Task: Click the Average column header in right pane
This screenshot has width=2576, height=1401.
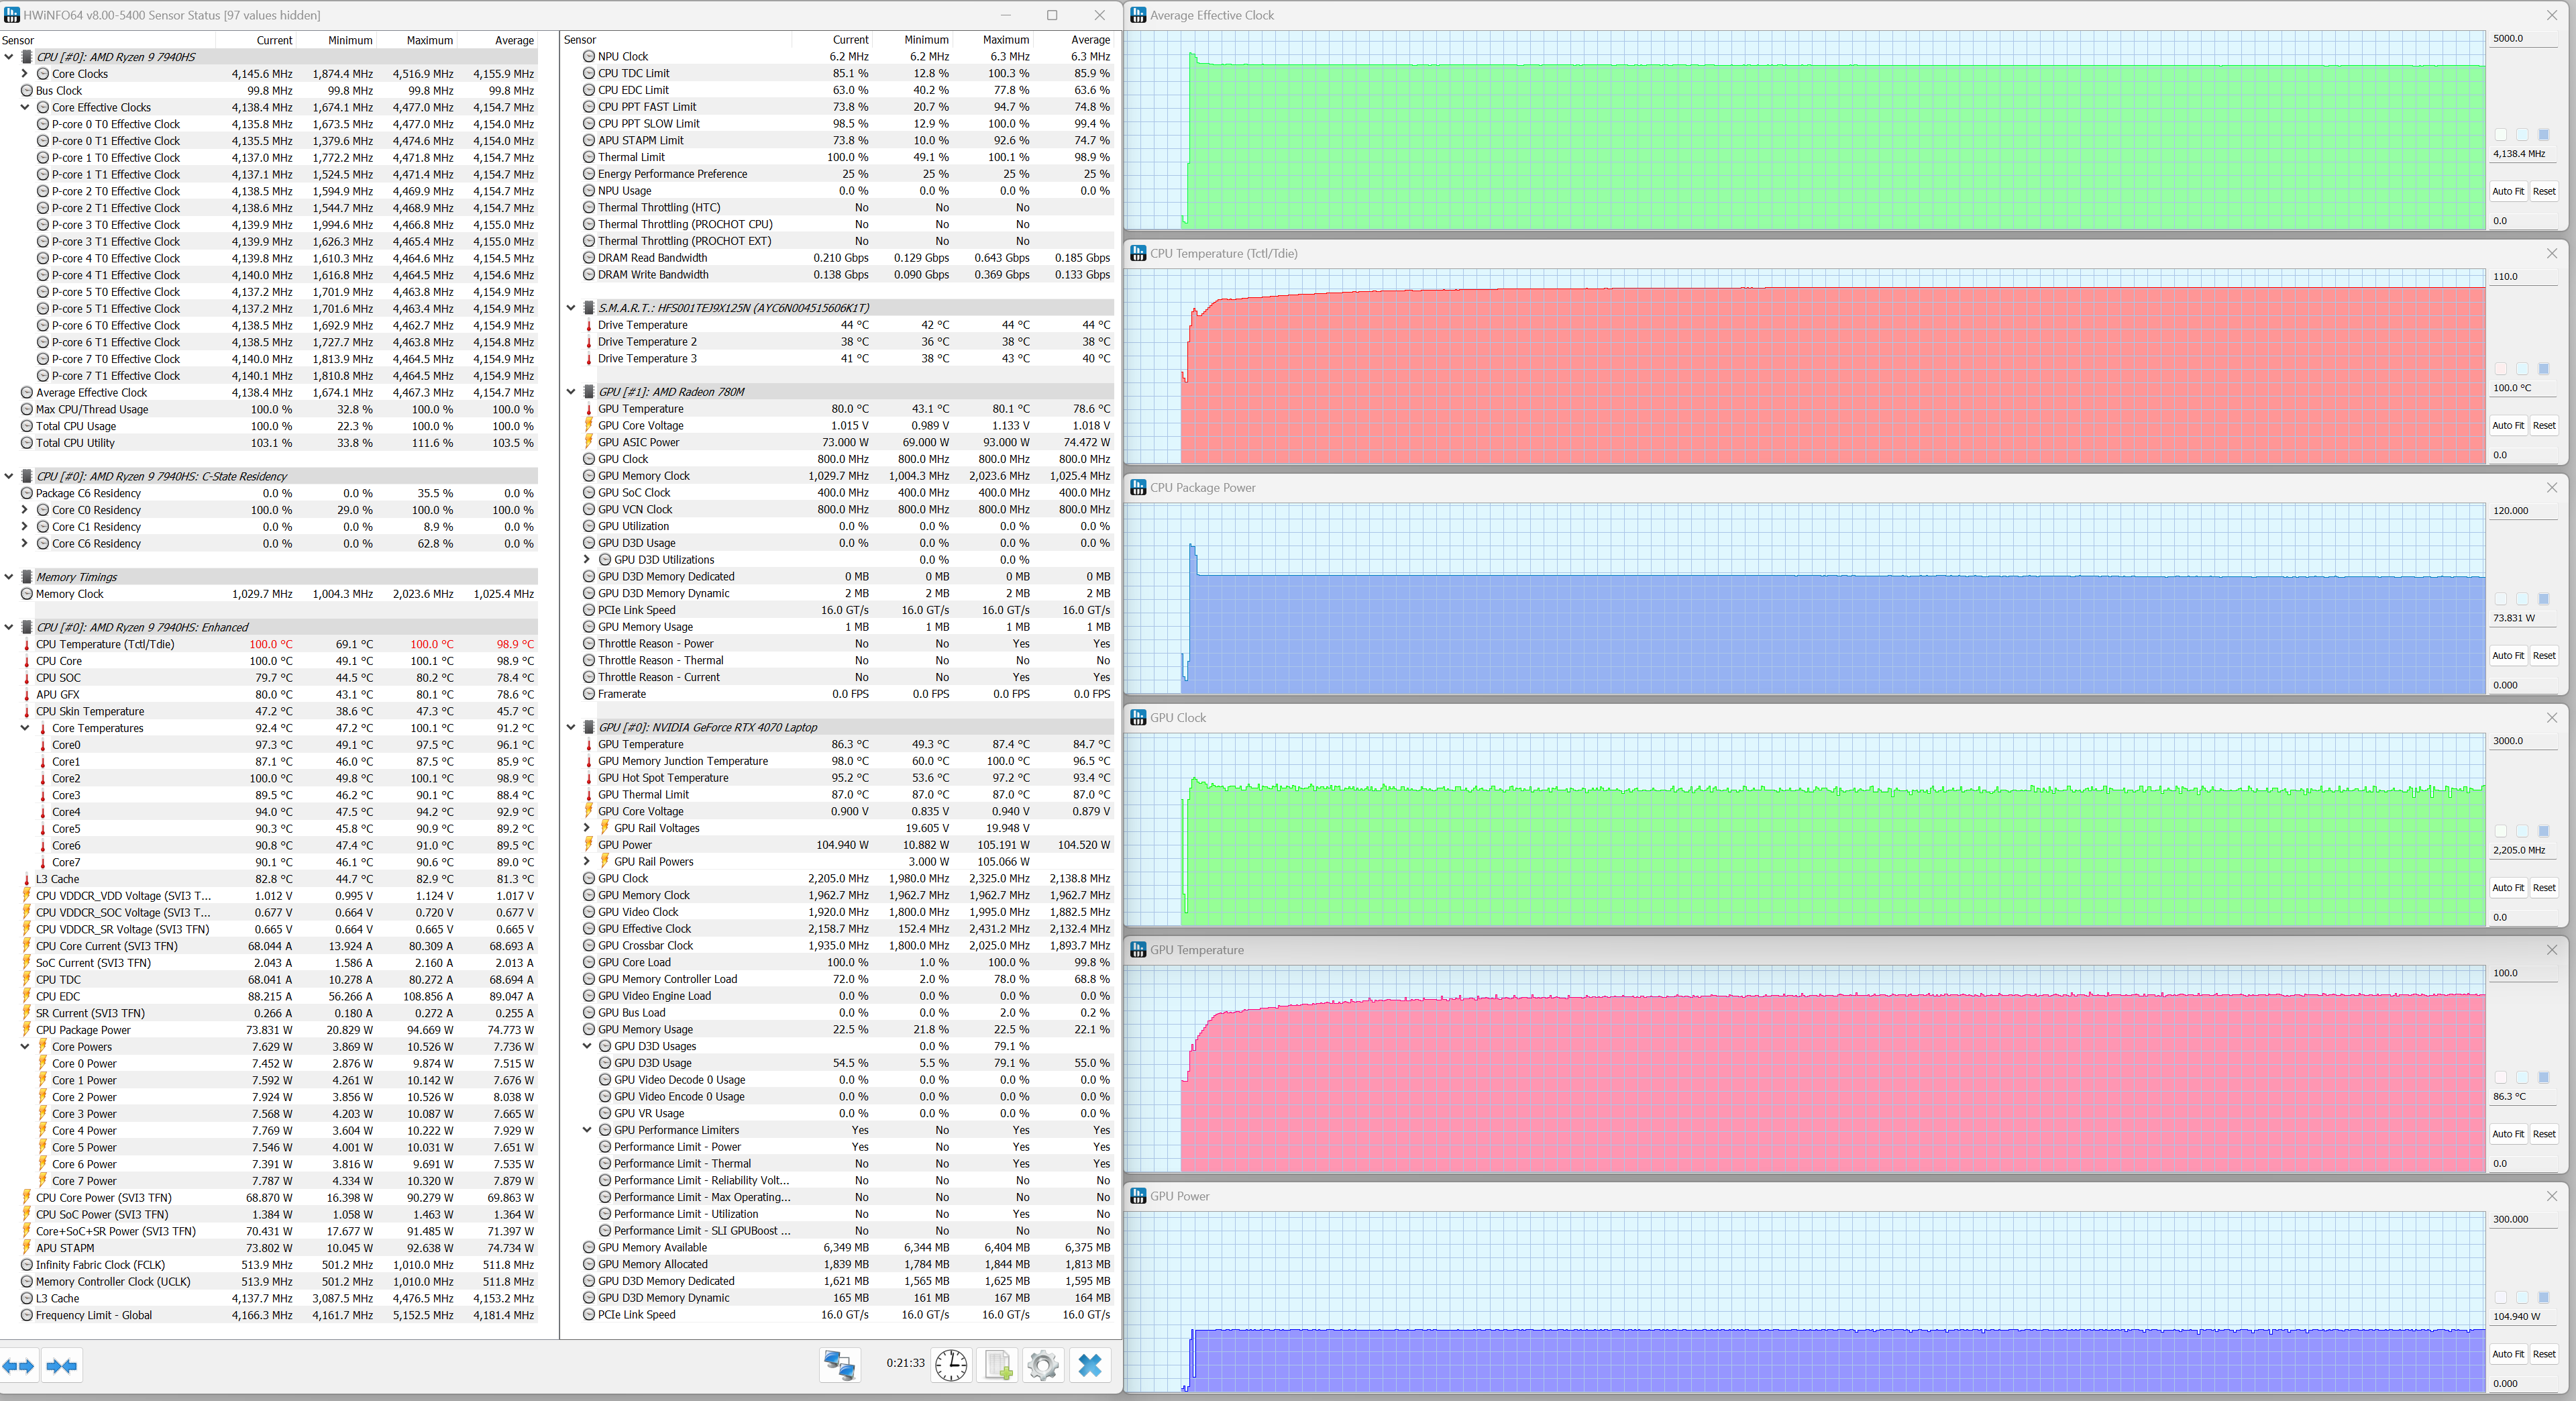Action: click(x=1090, y=40)
